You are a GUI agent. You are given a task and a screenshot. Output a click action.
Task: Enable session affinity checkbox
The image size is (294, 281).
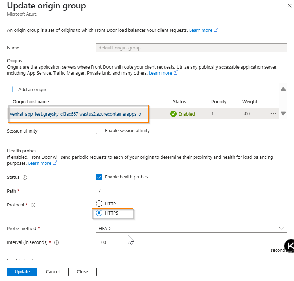[x=99, y=131]
